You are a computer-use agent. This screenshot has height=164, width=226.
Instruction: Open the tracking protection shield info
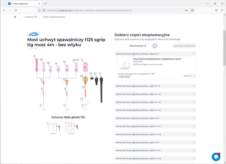click(x=39, y=11)
